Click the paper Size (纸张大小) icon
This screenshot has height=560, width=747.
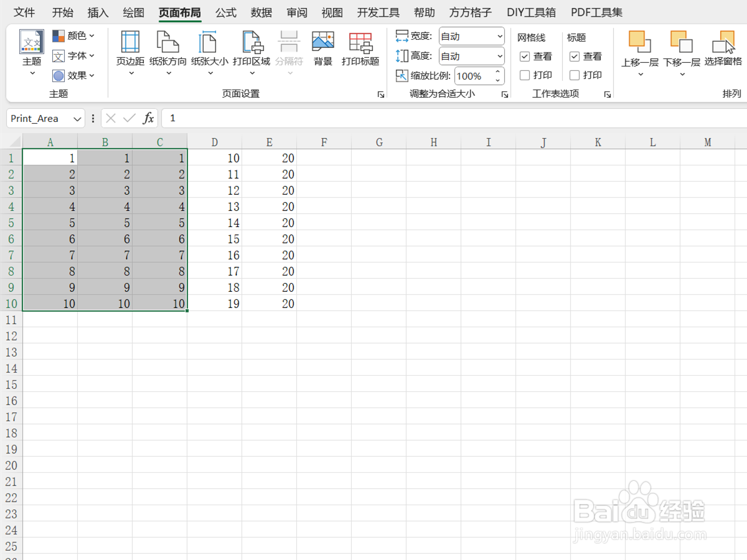(x=210, y=42)
